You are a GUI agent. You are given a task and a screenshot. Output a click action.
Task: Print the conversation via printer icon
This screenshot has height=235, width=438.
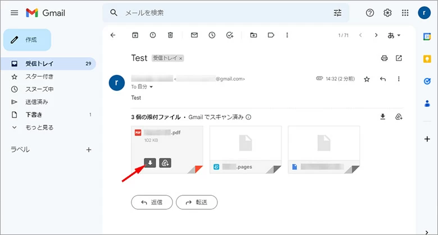(384, 58)
